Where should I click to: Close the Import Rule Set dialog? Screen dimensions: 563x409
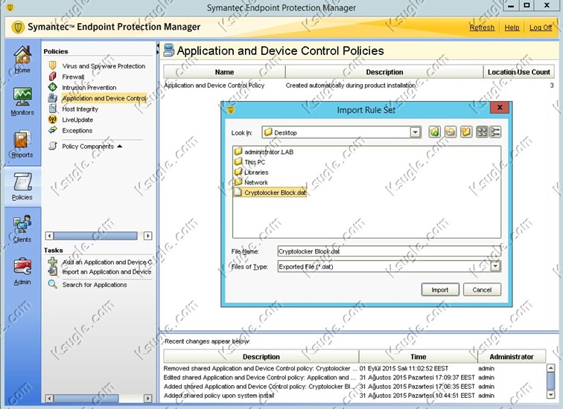tap(500, 107)
